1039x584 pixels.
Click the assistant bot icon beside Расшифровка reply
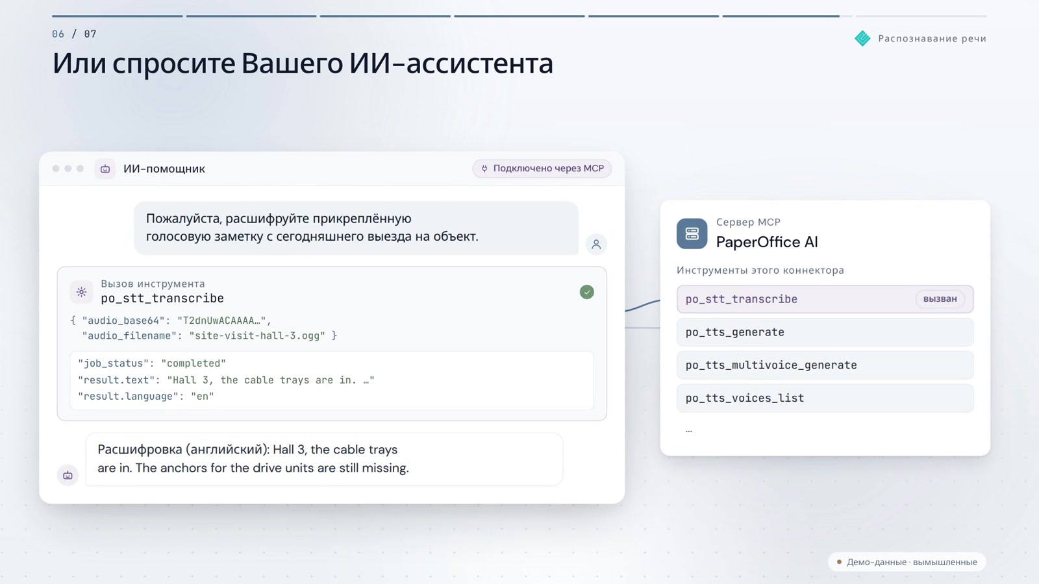(x=68, y=476)
